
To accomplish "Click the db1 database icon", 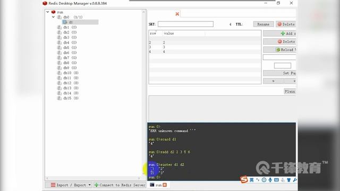I will tap(59, 27).
